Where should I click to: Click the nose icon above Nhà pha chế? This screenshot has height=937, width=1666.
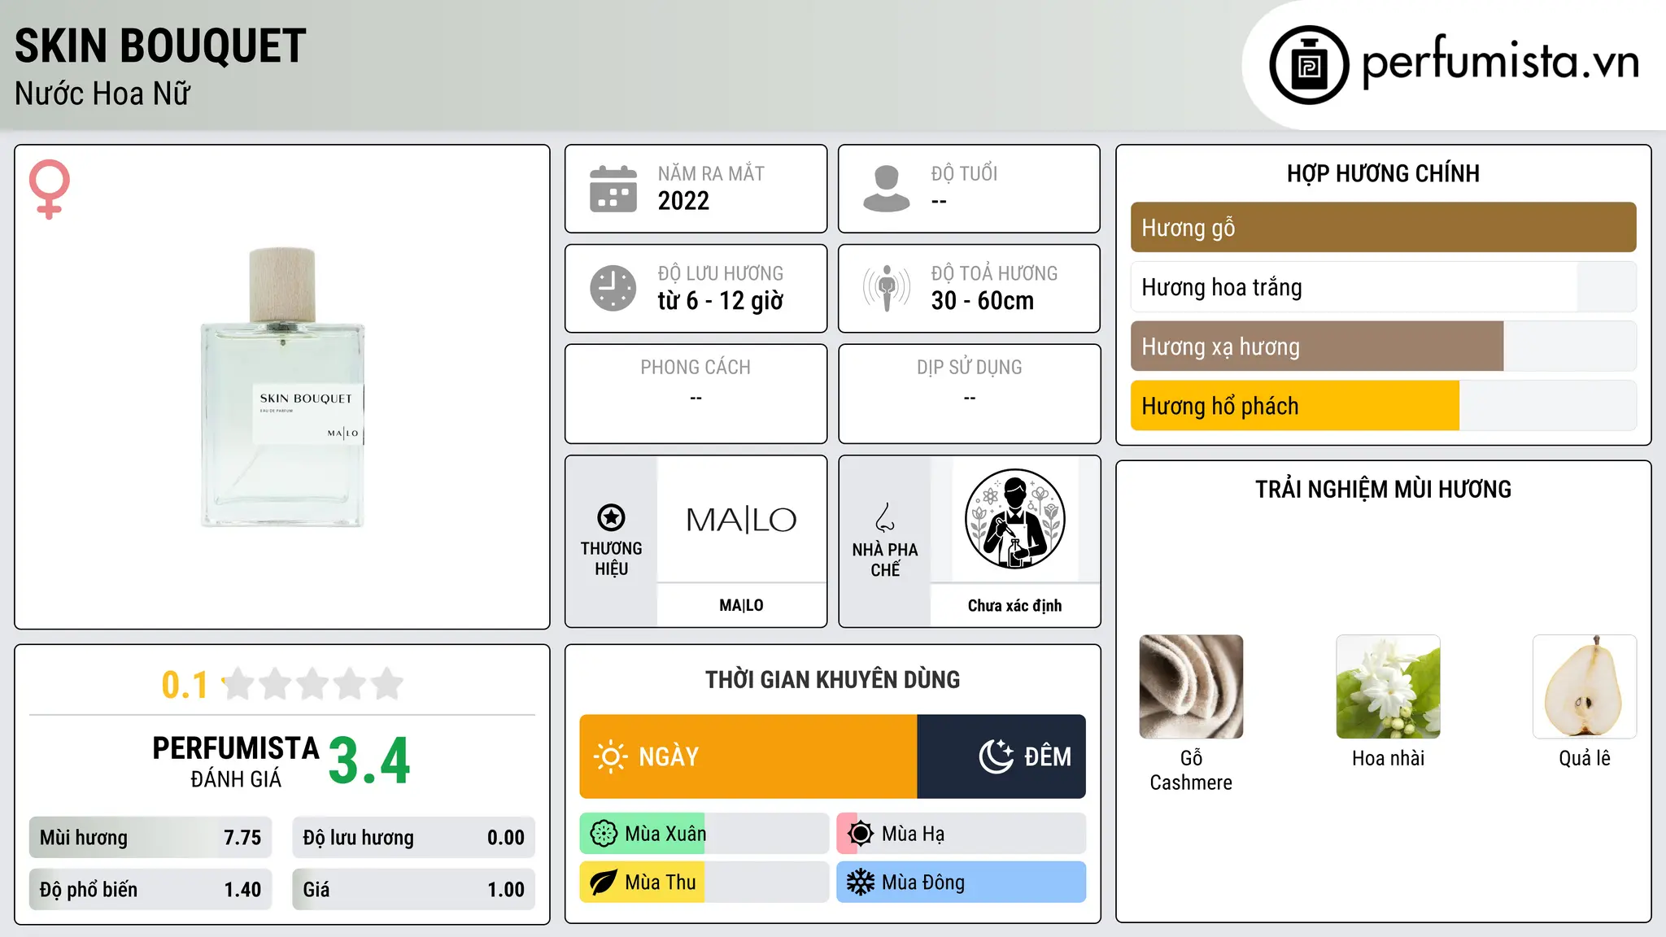885,517
